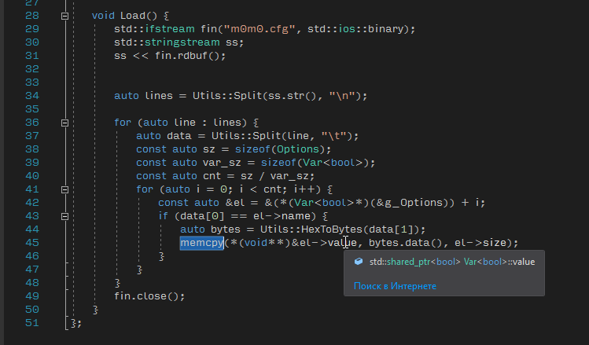
Task: Click line number 28 in the gutter
Action: pos(32,16)
